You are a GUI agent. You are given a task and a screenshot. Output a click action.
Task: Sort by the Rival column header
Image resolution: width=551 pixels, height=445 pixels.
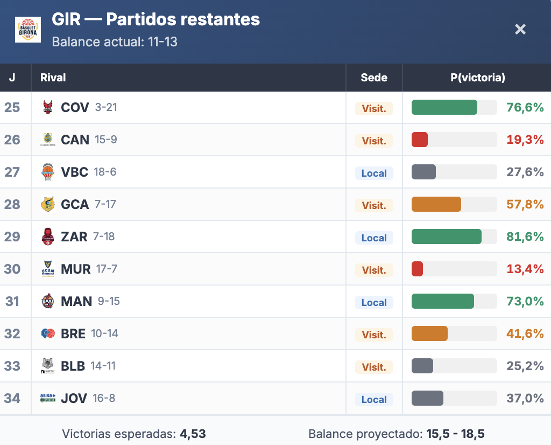click(x=53, y=78)
